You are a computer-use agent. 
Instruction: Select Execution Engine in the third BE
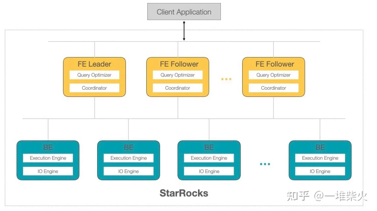(209, 158)
